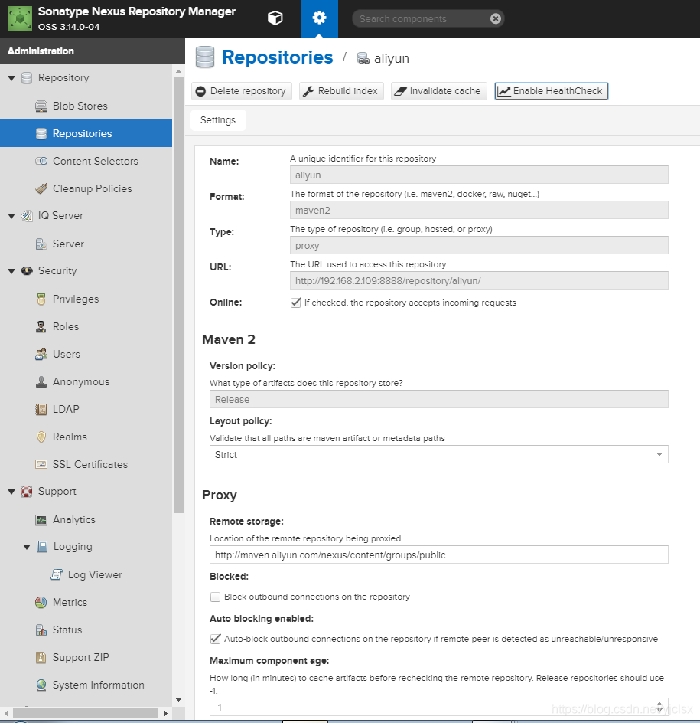Image resolution: width=700 pixels, height=723 pixels.
Task: Click the System Information globe icon
Action: 41,685
